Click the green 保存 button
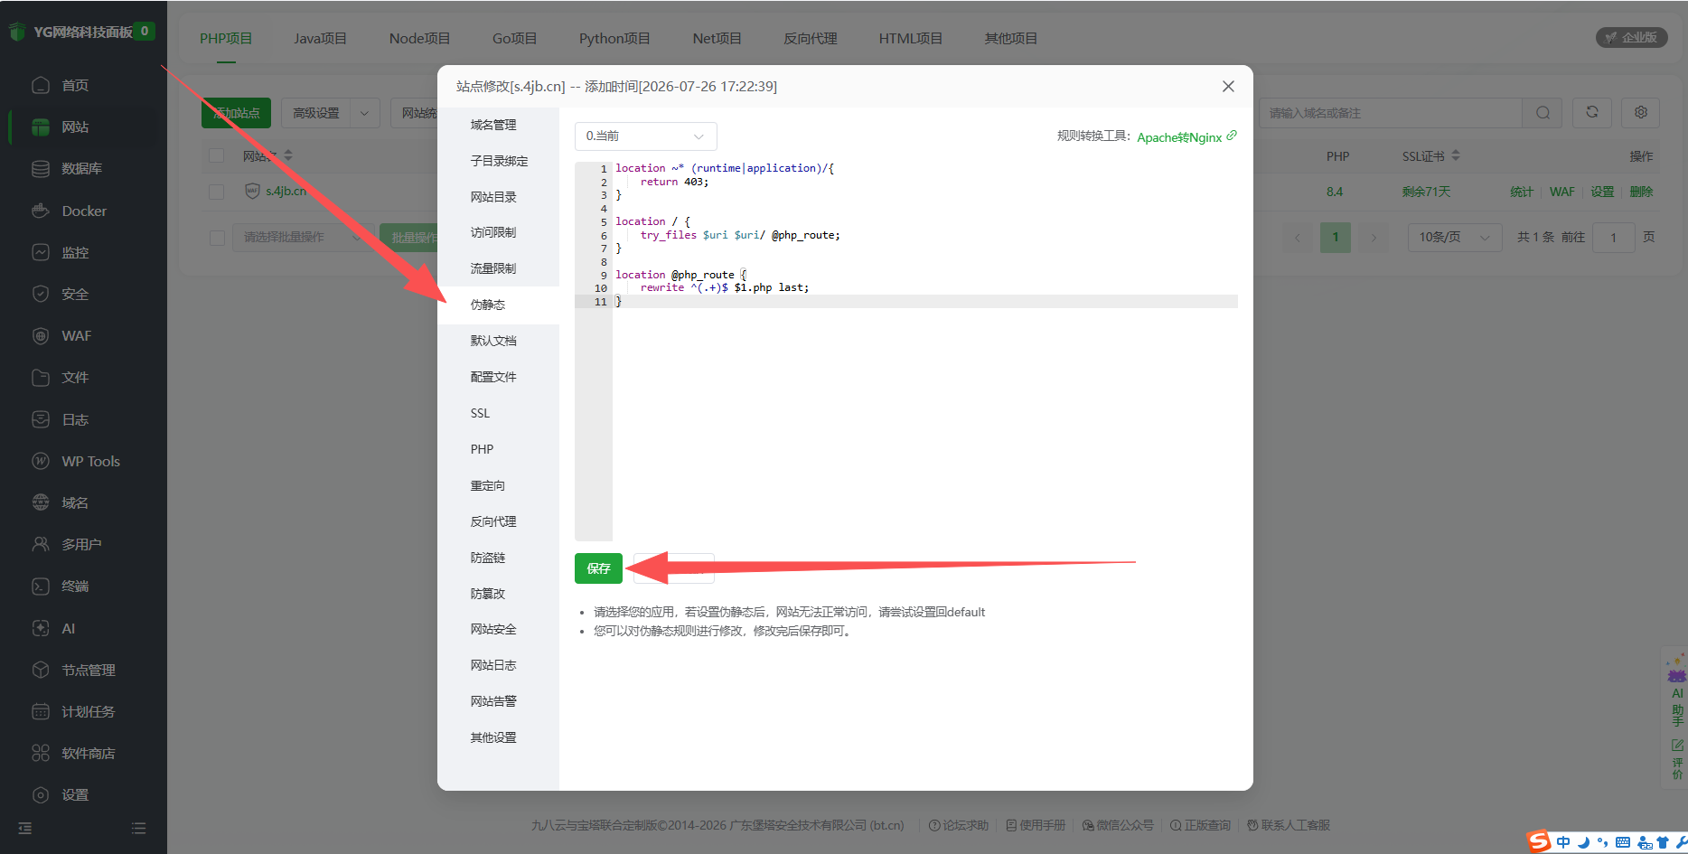 (598, 568)
